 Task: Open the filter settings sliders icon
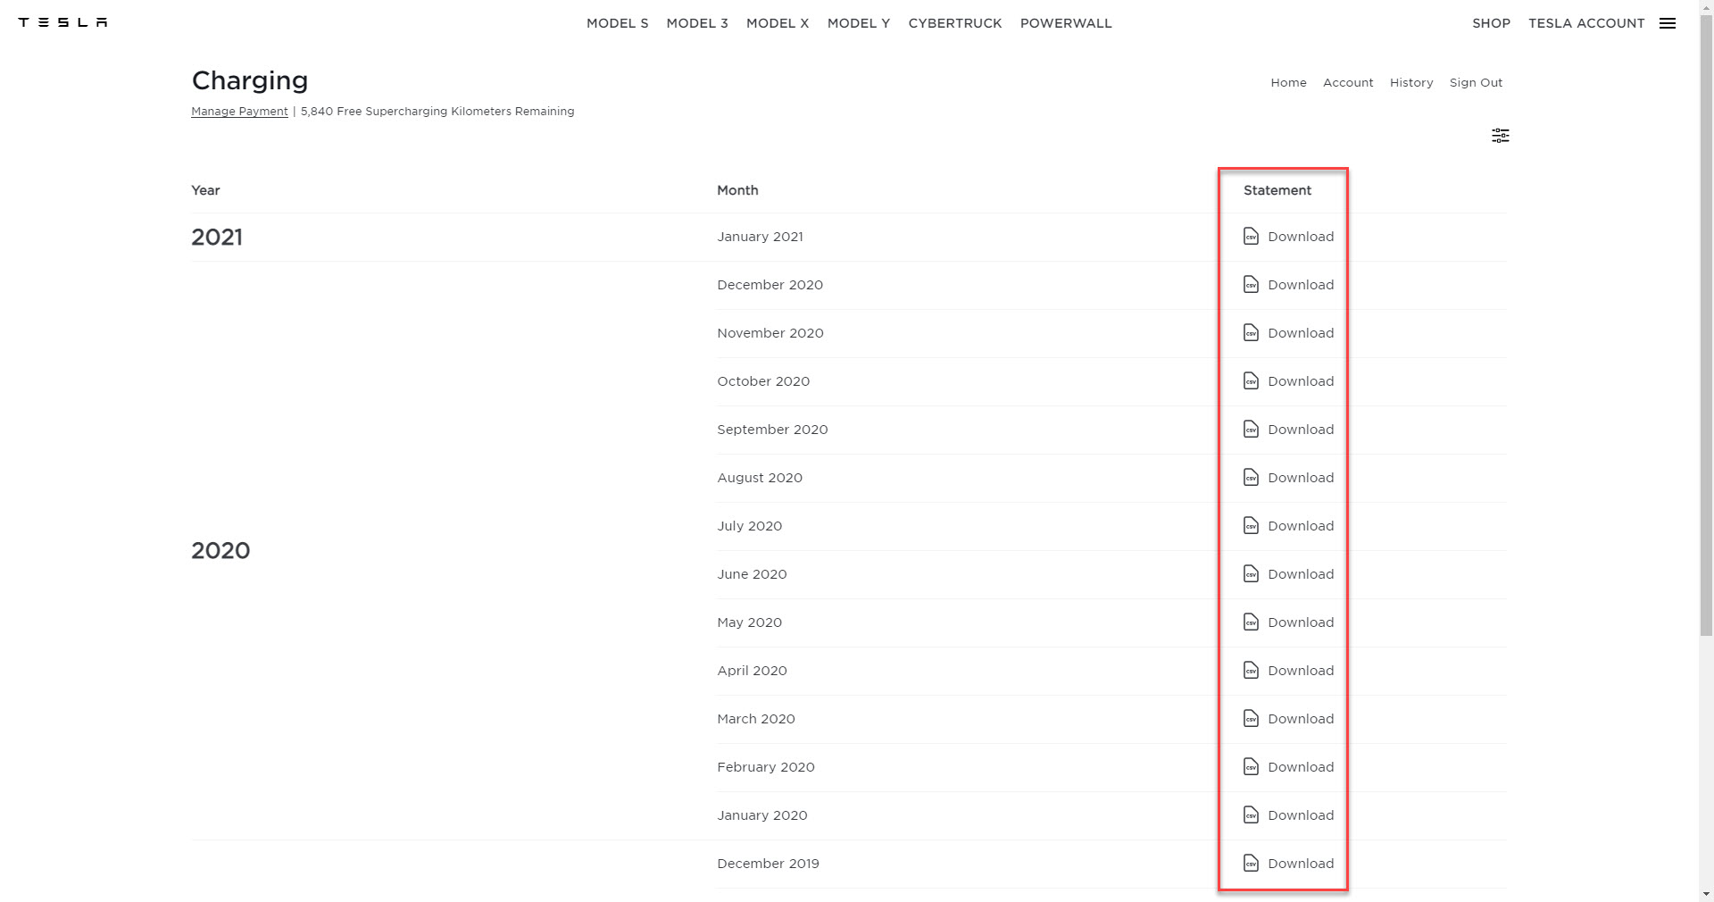[1501, 136]
